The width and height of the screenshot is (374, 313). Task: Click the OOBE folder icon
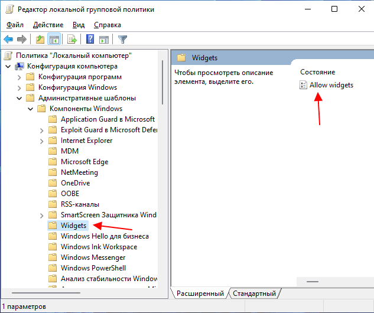point(53,194)
